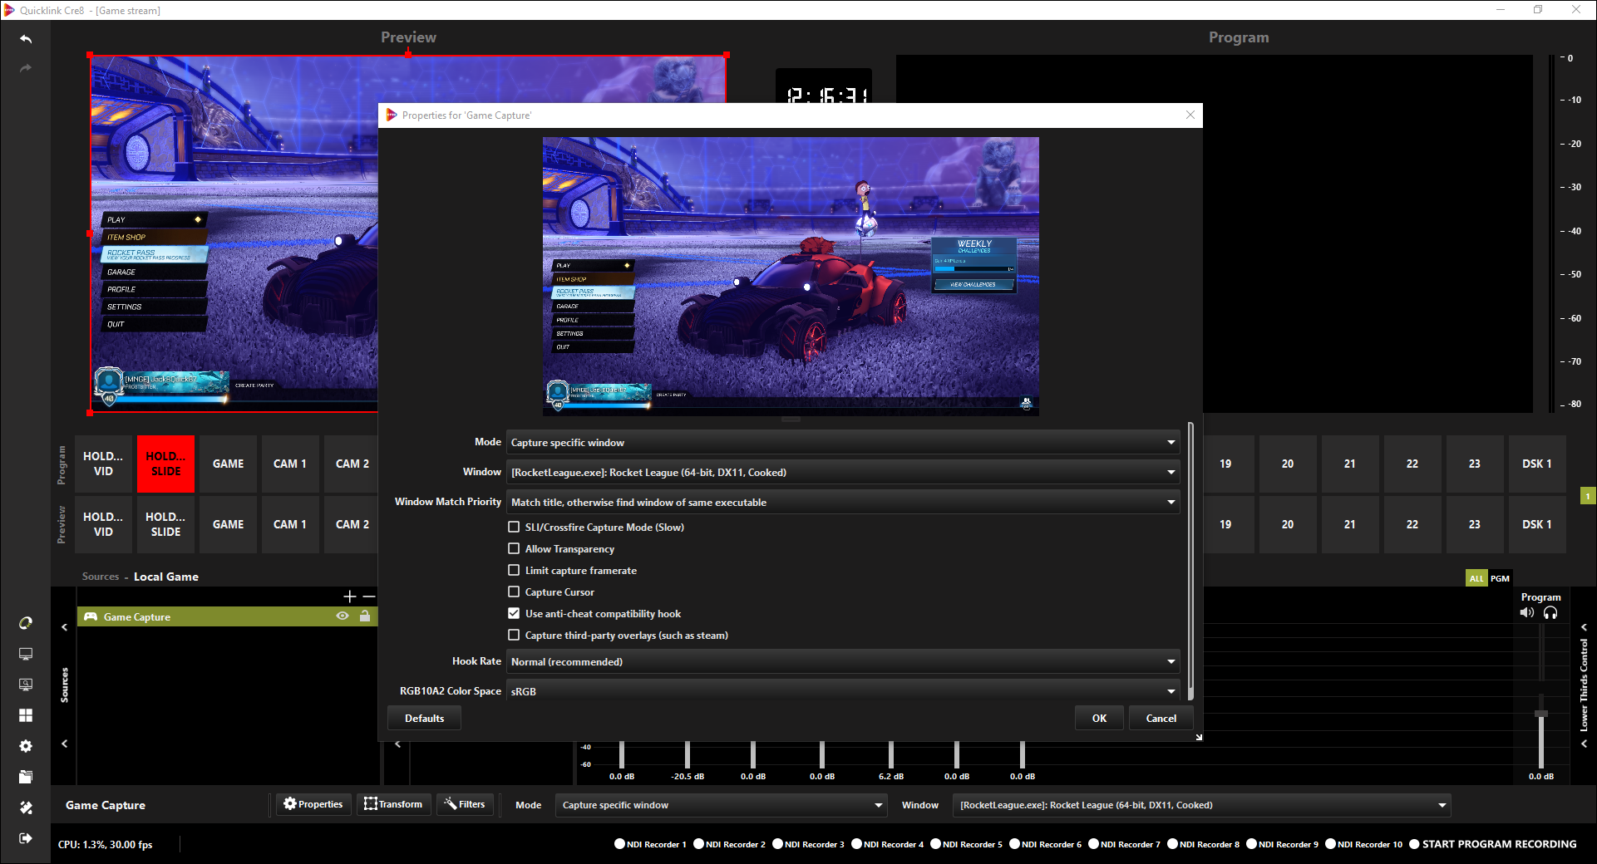This screenshot has height=864, width=1597.
Task: Enable SLI/Crossfire Capture Mode checkbox
Action: pyautogui.click(x=514, y=527)
